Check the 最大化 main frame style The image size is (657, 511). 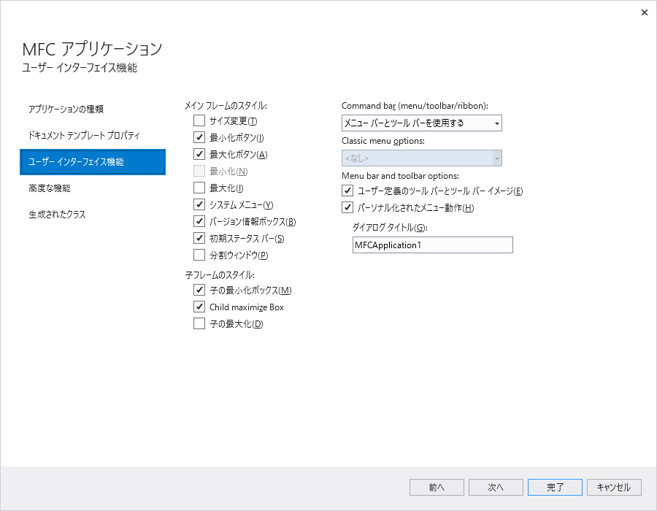[199, 188]
